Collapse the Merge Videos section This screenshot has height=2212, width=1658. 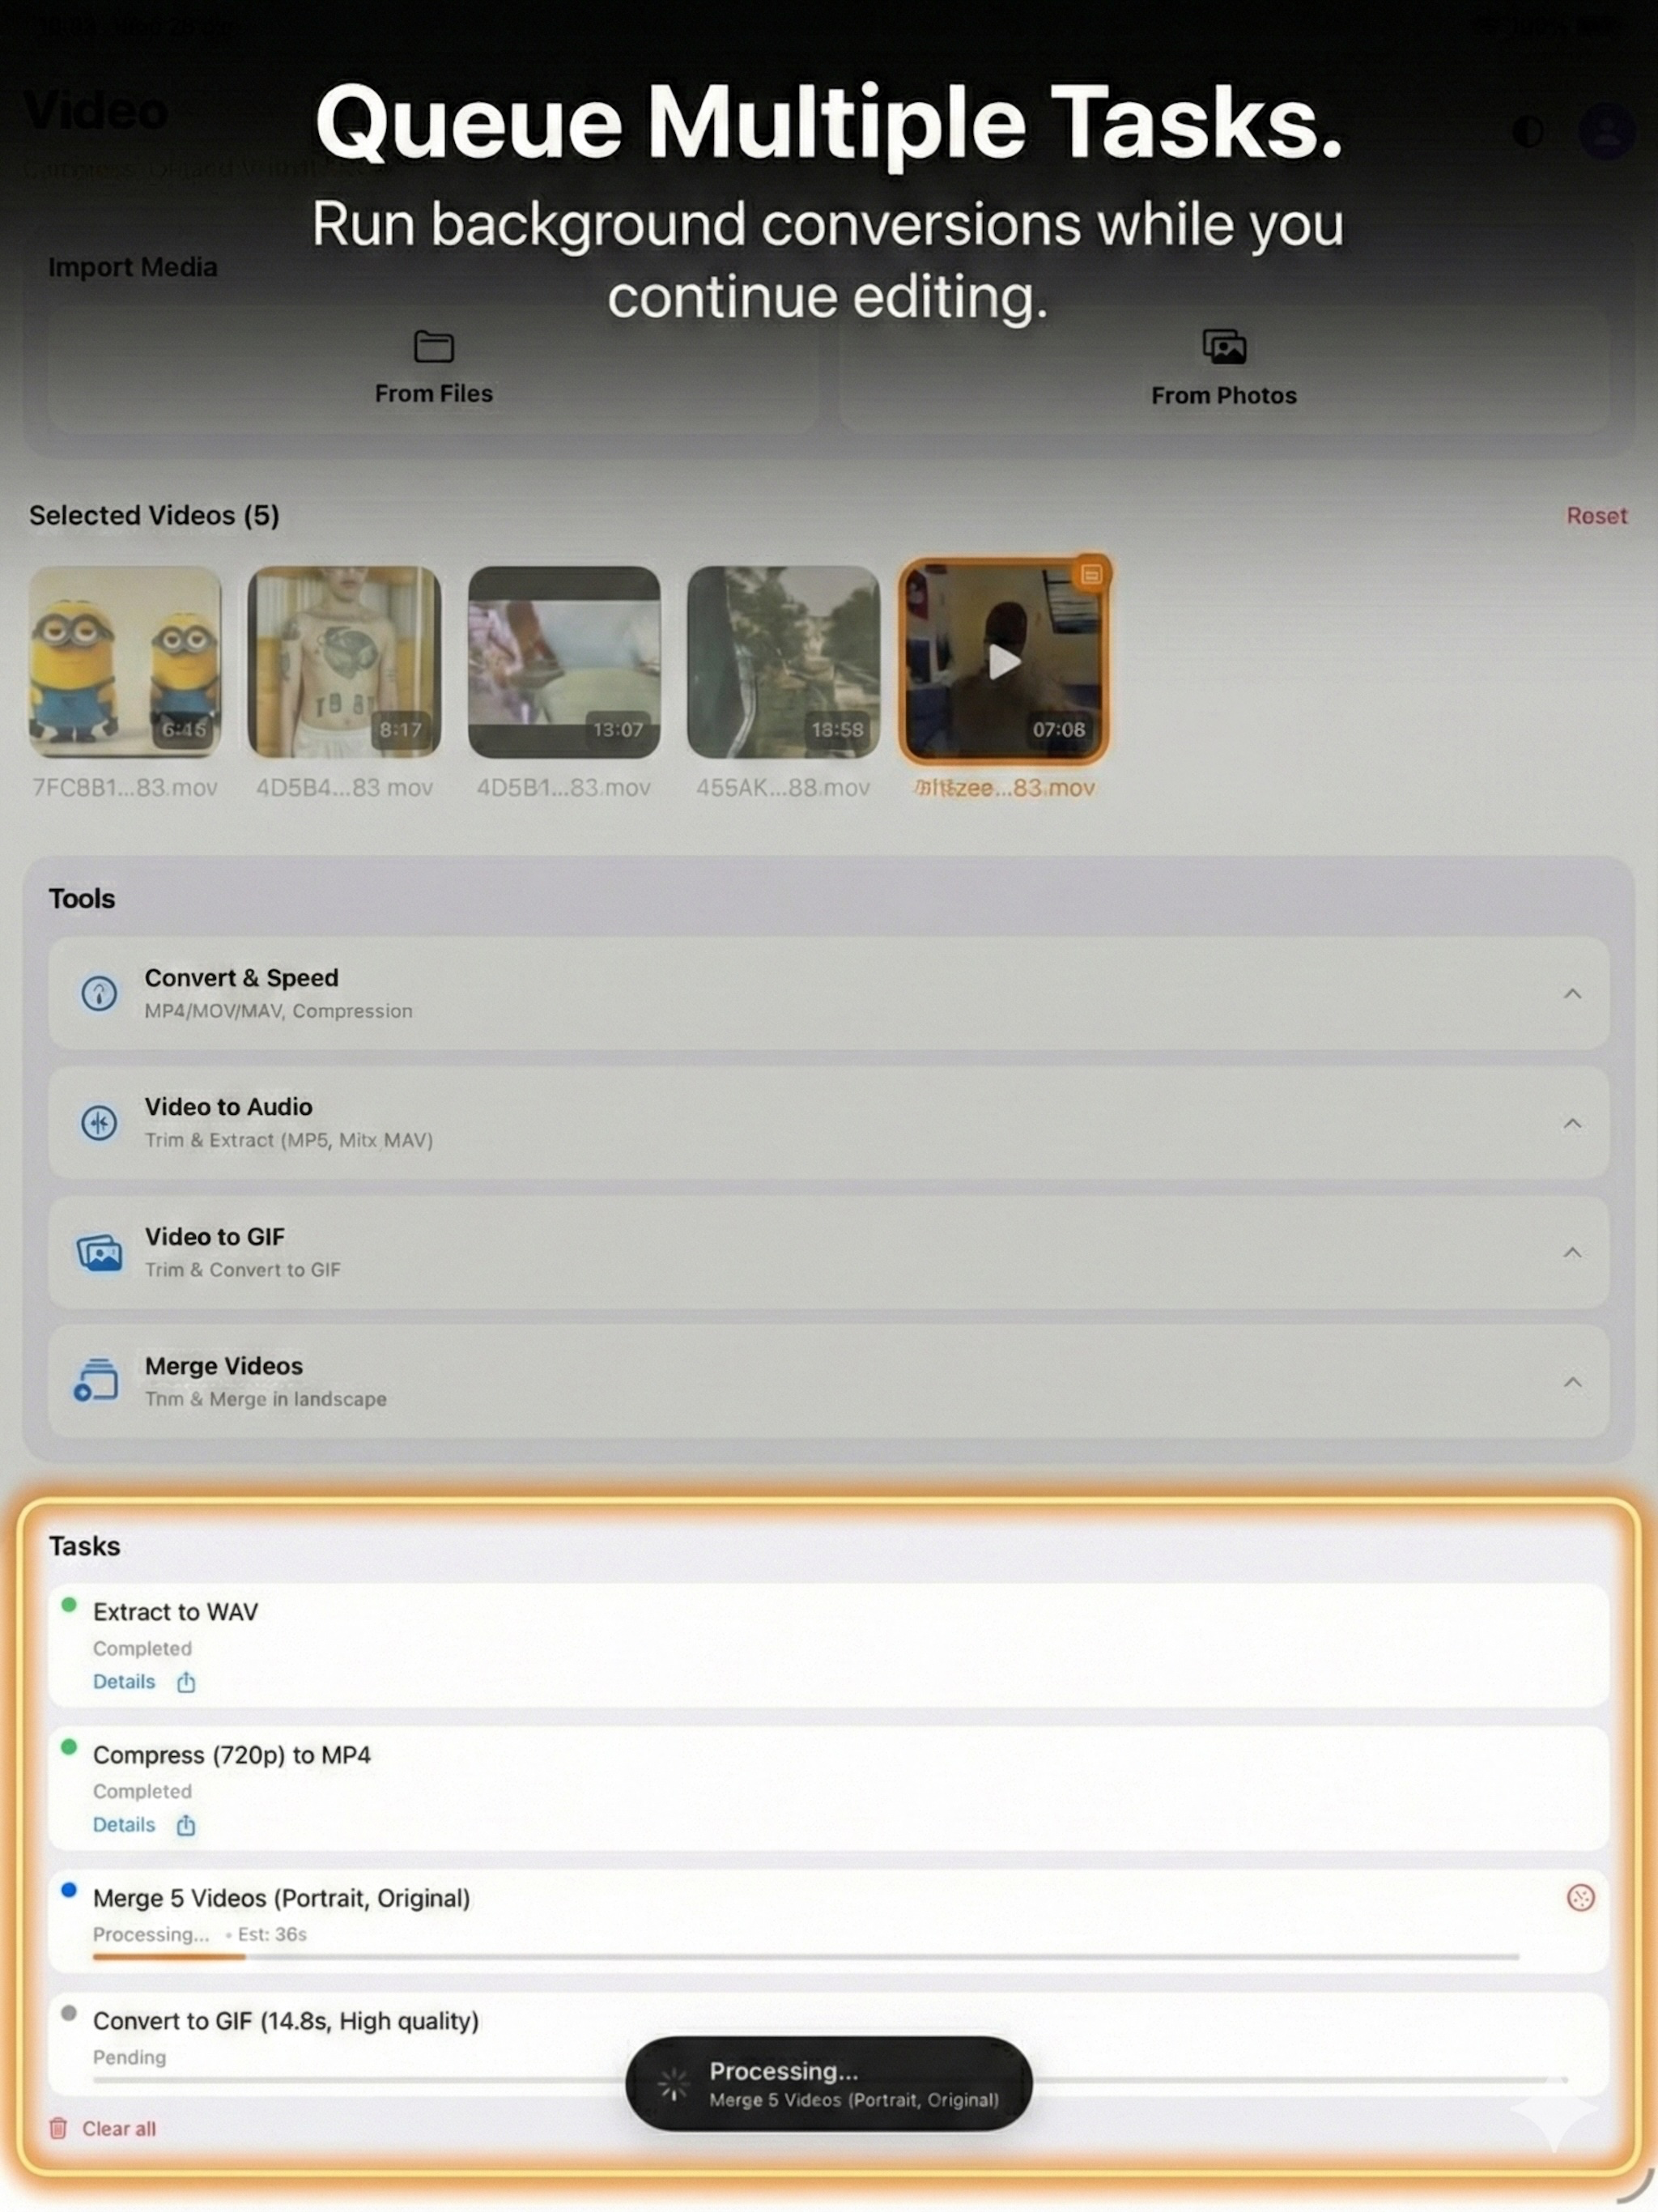1572,1381
